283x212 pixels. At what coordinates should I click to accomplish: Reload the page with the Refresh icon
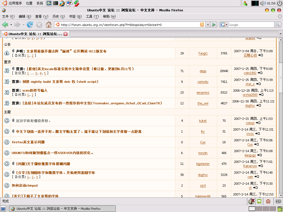click(30, 25)
